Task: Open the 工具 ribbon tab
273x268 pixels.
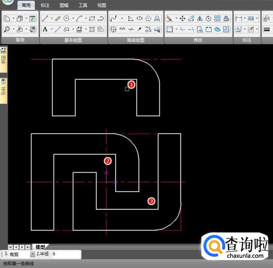Action: pos(83,6)
